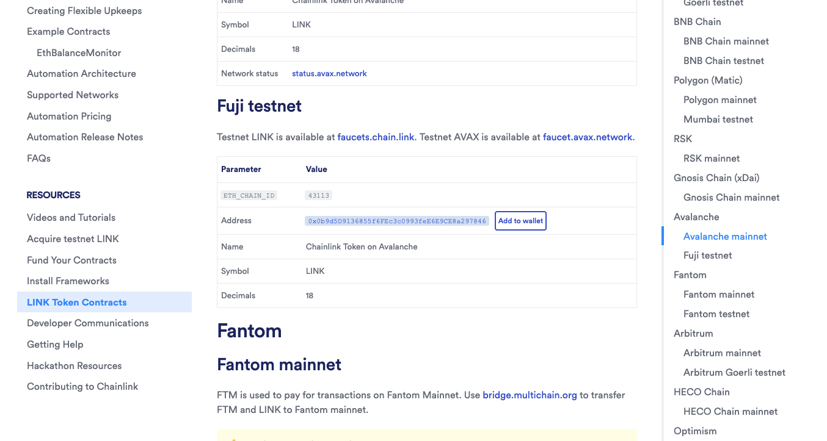Open Hackathon Resources page
827x441 pixels.
click(75, 365)
